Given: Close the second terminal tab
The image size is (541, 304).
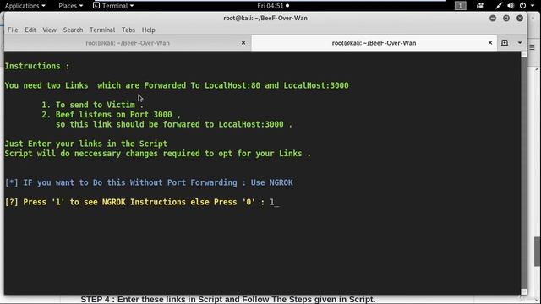Looking at the screenshot, I should tap(490, 43).
